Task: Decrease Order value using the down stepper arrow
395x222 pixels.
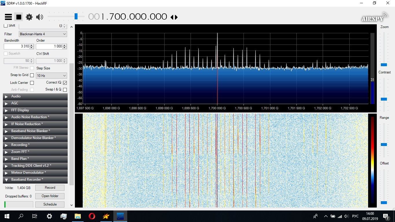Action: [65, 48]
